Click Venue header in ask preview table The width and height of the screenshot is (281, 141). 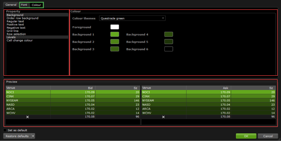pyautogui.click(x=164, y=88)
